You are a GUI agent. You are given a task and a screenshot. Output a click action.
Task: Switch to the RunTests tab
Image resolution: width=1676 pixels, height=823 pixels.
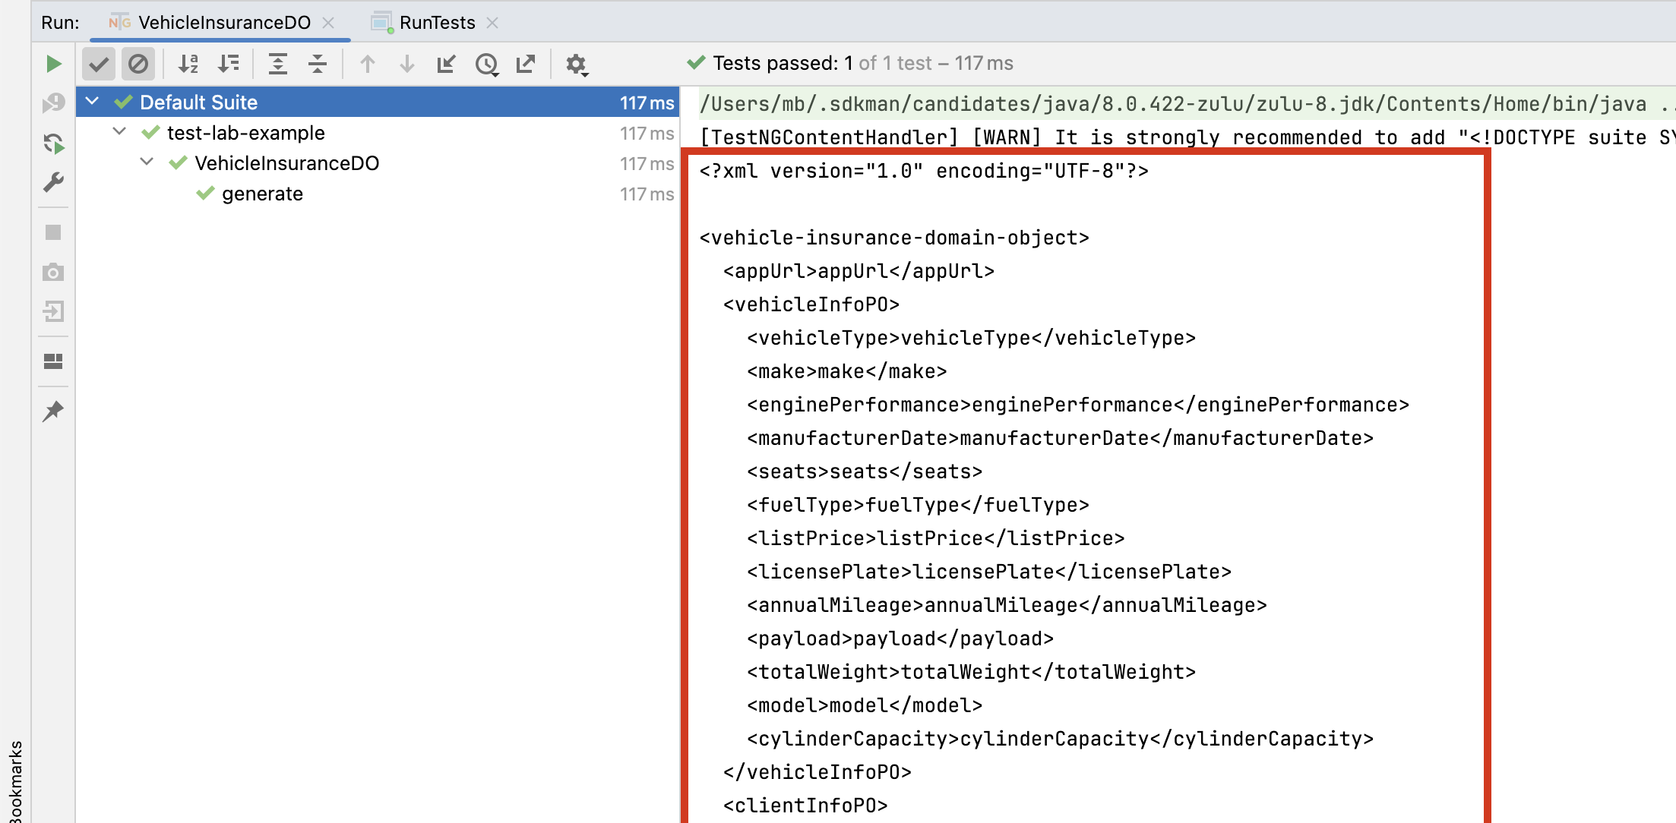click(437, 23)
